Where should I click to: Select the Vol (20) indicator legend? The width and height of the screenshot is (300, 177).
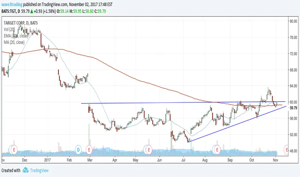pos(9,30)
